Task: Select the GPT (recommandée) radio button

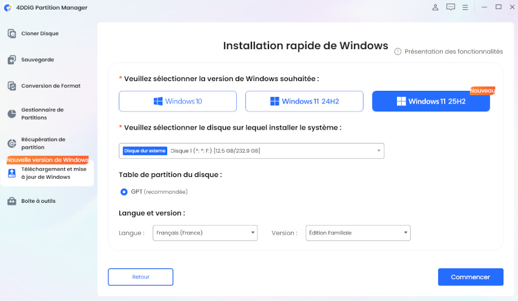Action: [124, 191]
